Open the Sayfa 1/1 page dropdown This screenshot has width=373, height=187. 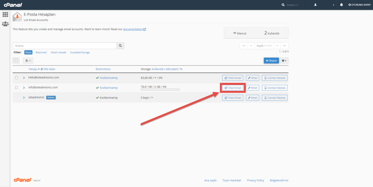264,46
